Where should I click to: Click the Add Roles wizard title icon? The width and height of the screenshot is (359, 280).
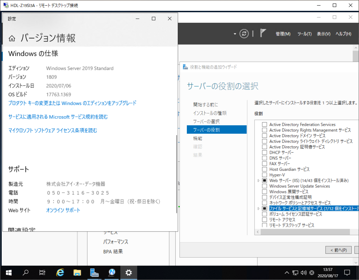[x=185, y=67]
